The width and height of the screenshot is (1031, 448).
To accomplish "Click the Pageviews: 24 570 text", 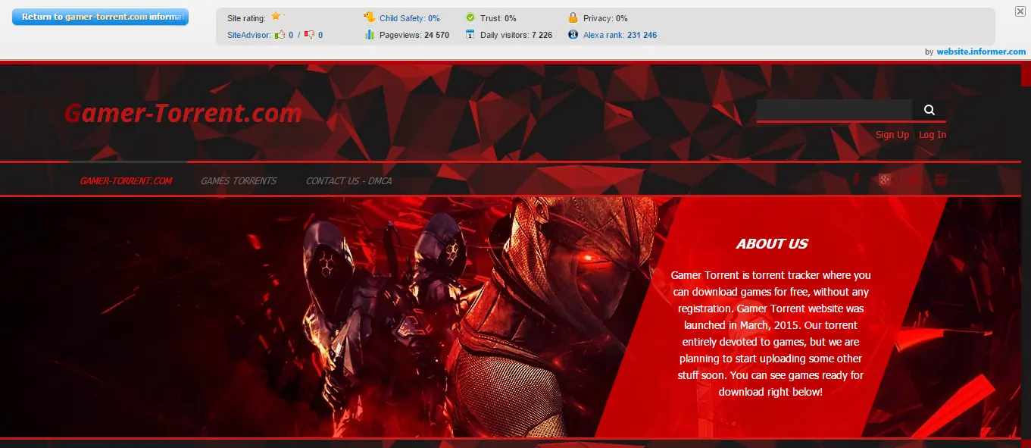I will [x=414, y=35].
